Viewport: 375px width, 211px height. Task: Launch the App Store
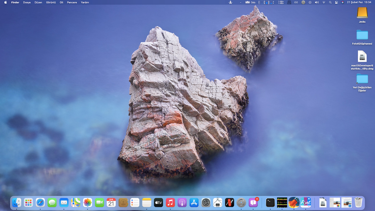(x=194, y=202)
